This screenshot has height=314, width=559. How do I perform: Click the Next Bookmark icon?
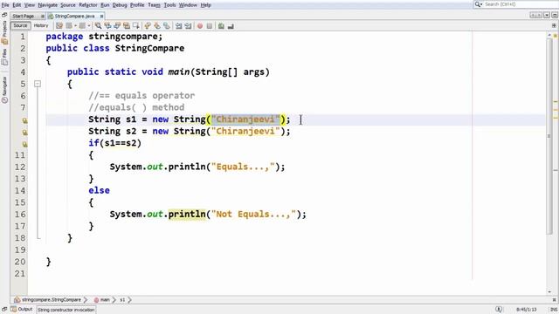point(157,25)
